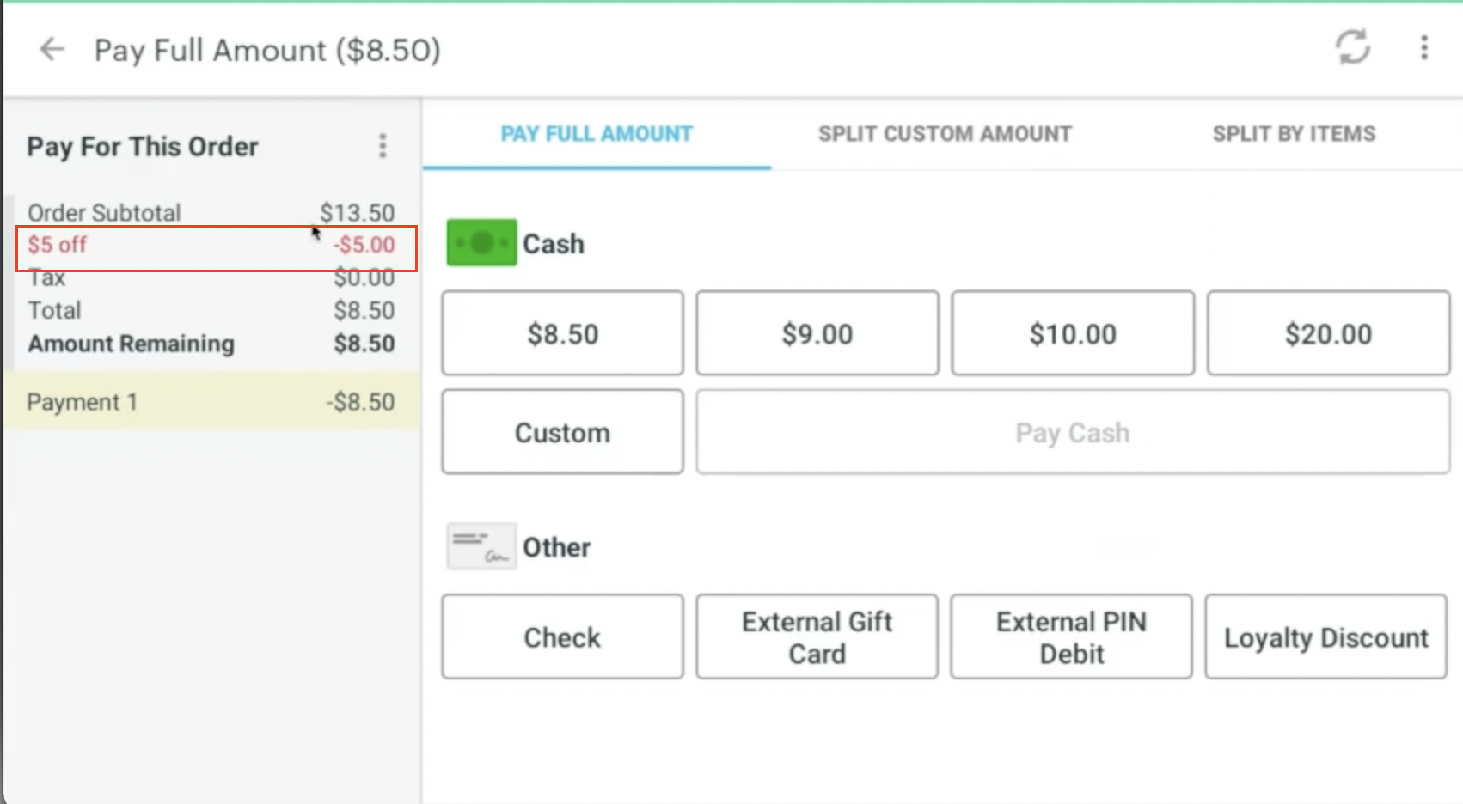
Task: Click the green cash icon
Action: point(481,243)
